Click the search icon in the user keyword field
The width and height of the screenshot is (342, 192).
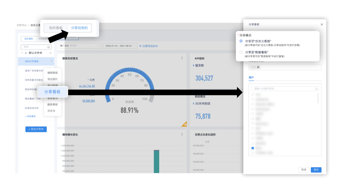tap(316, 89)
